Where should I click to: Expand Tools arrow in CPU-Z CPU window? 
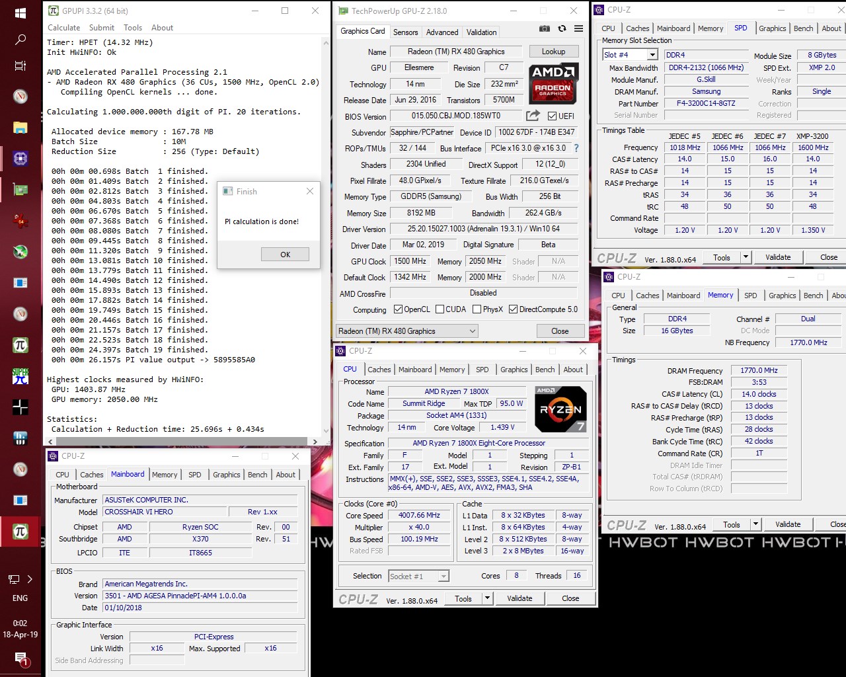pos(487,598)
